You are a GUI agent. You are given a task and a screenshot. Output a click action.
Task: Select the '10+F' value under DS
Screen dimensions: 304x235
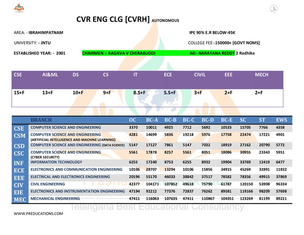click(78, 93)
